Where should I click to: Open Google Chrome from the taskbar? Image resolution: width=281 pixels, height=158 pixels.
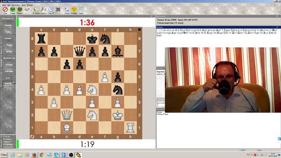(42, 155)
